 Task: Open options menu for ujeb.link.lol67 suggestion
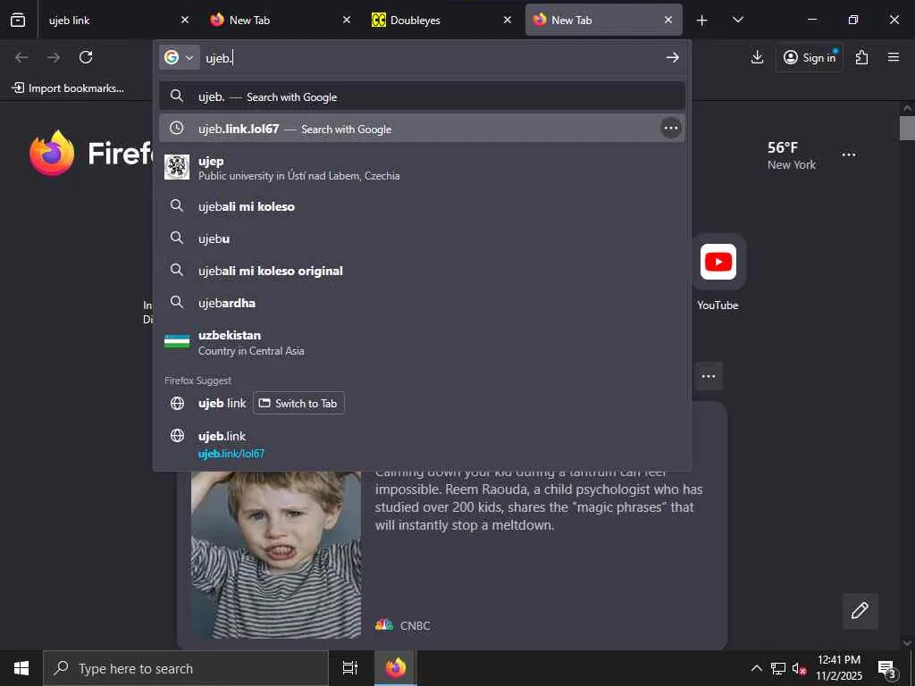pyautogui.click(x=671, y=128)
